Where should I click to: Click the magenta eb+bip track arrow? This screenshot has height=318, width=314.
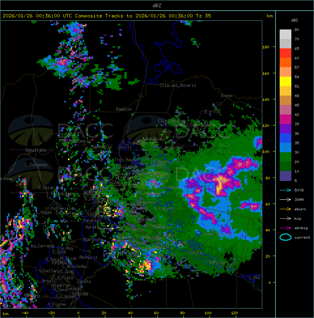point(285,228)
